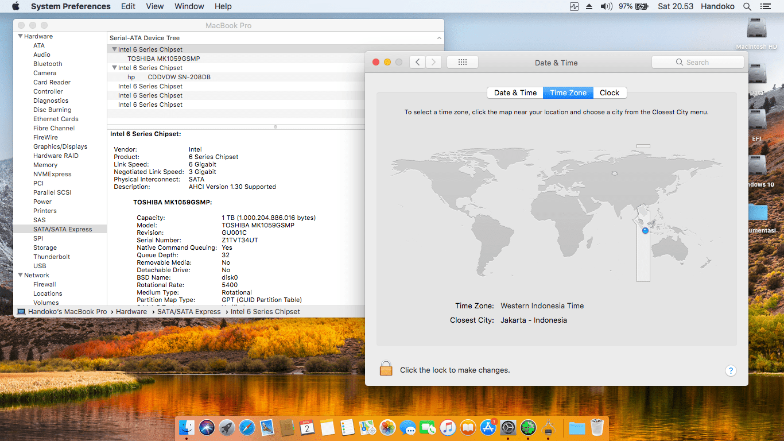The height and width of the screenshot is (441, 784).
Task: Select Graphics/Displays in the hardware list
Action: [60, 146]
